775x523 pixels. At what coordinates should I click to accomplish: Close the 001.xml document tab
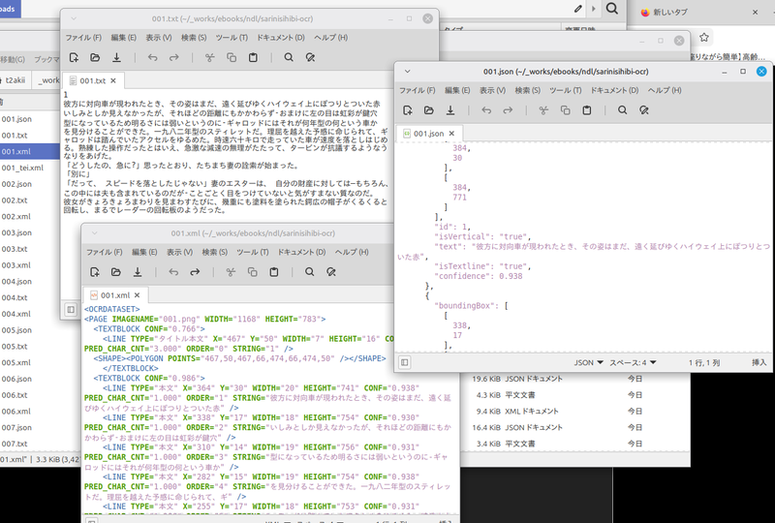[x=138, y=294]
